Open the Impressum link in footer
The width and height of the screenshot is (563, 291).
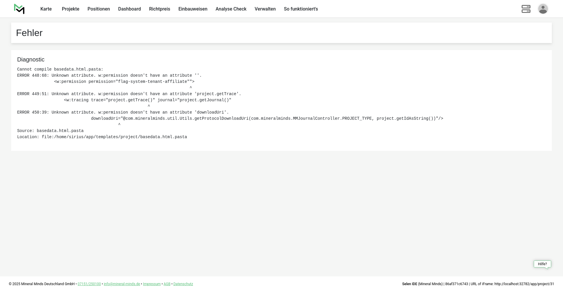coord(152,284)
